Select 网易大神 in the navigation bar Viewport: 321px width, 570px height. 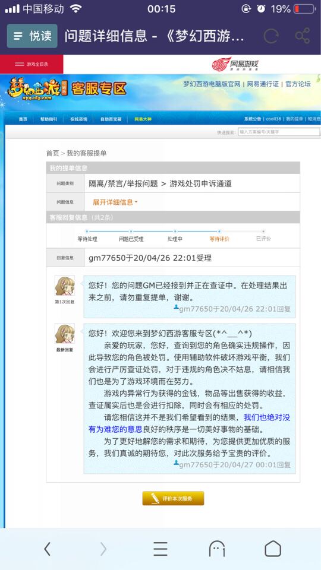[143, 119]
